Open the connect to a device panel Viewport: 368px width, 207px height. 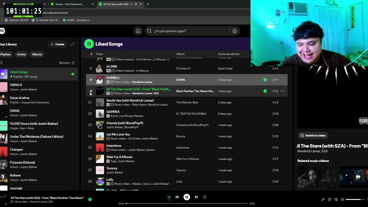tap(336, 200)
